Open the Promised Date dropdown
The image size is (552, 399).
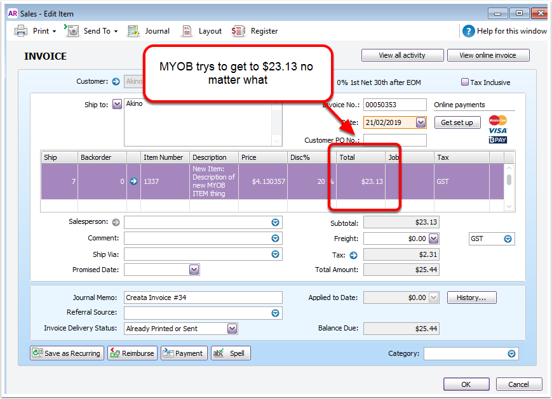click(194, 270)
